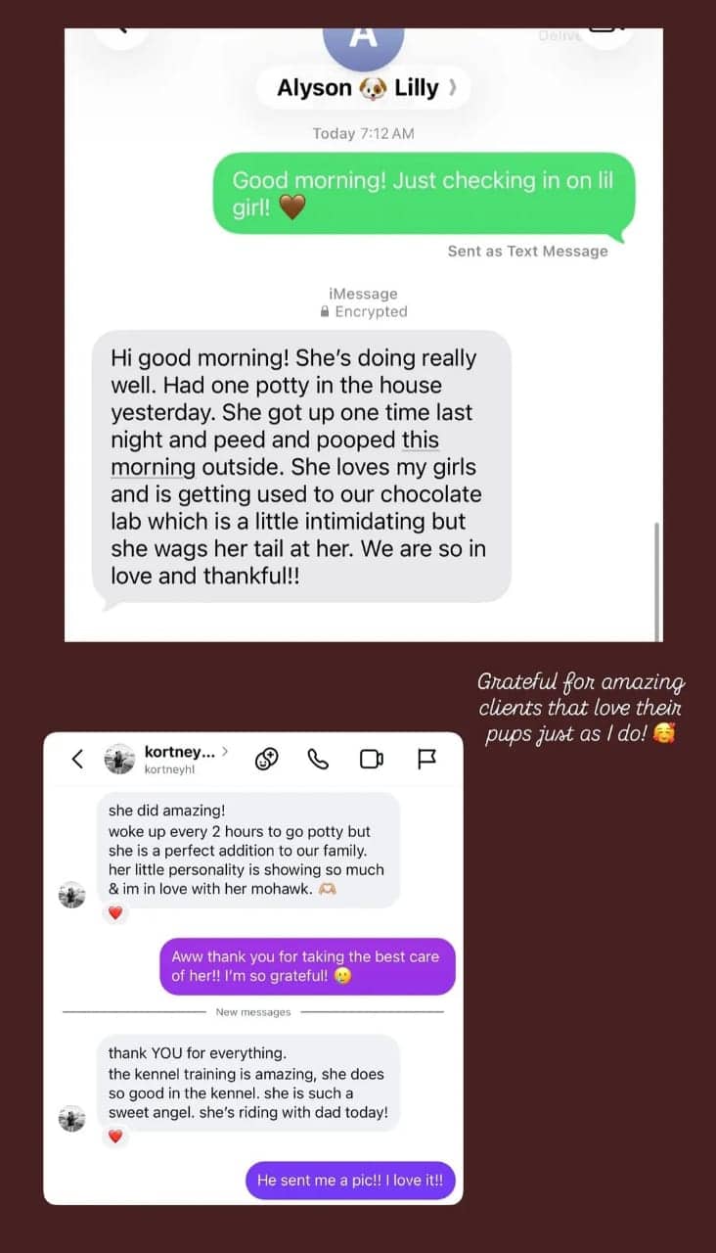Start a voice call with kortney
This screenshot has height=1253, width=716.
coord(319,759)
